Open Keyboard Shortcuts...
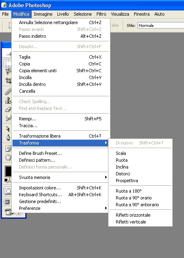Screen dimensions: 184x258 click(x=60, y=195)
